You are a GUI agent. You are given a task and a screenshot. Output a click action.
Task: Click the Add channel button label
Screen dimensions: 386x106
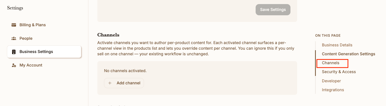[x=128, y=83]
